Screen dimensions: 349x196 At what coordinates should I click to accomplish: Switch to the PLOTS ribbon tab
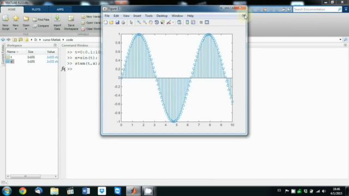[36, 10]
